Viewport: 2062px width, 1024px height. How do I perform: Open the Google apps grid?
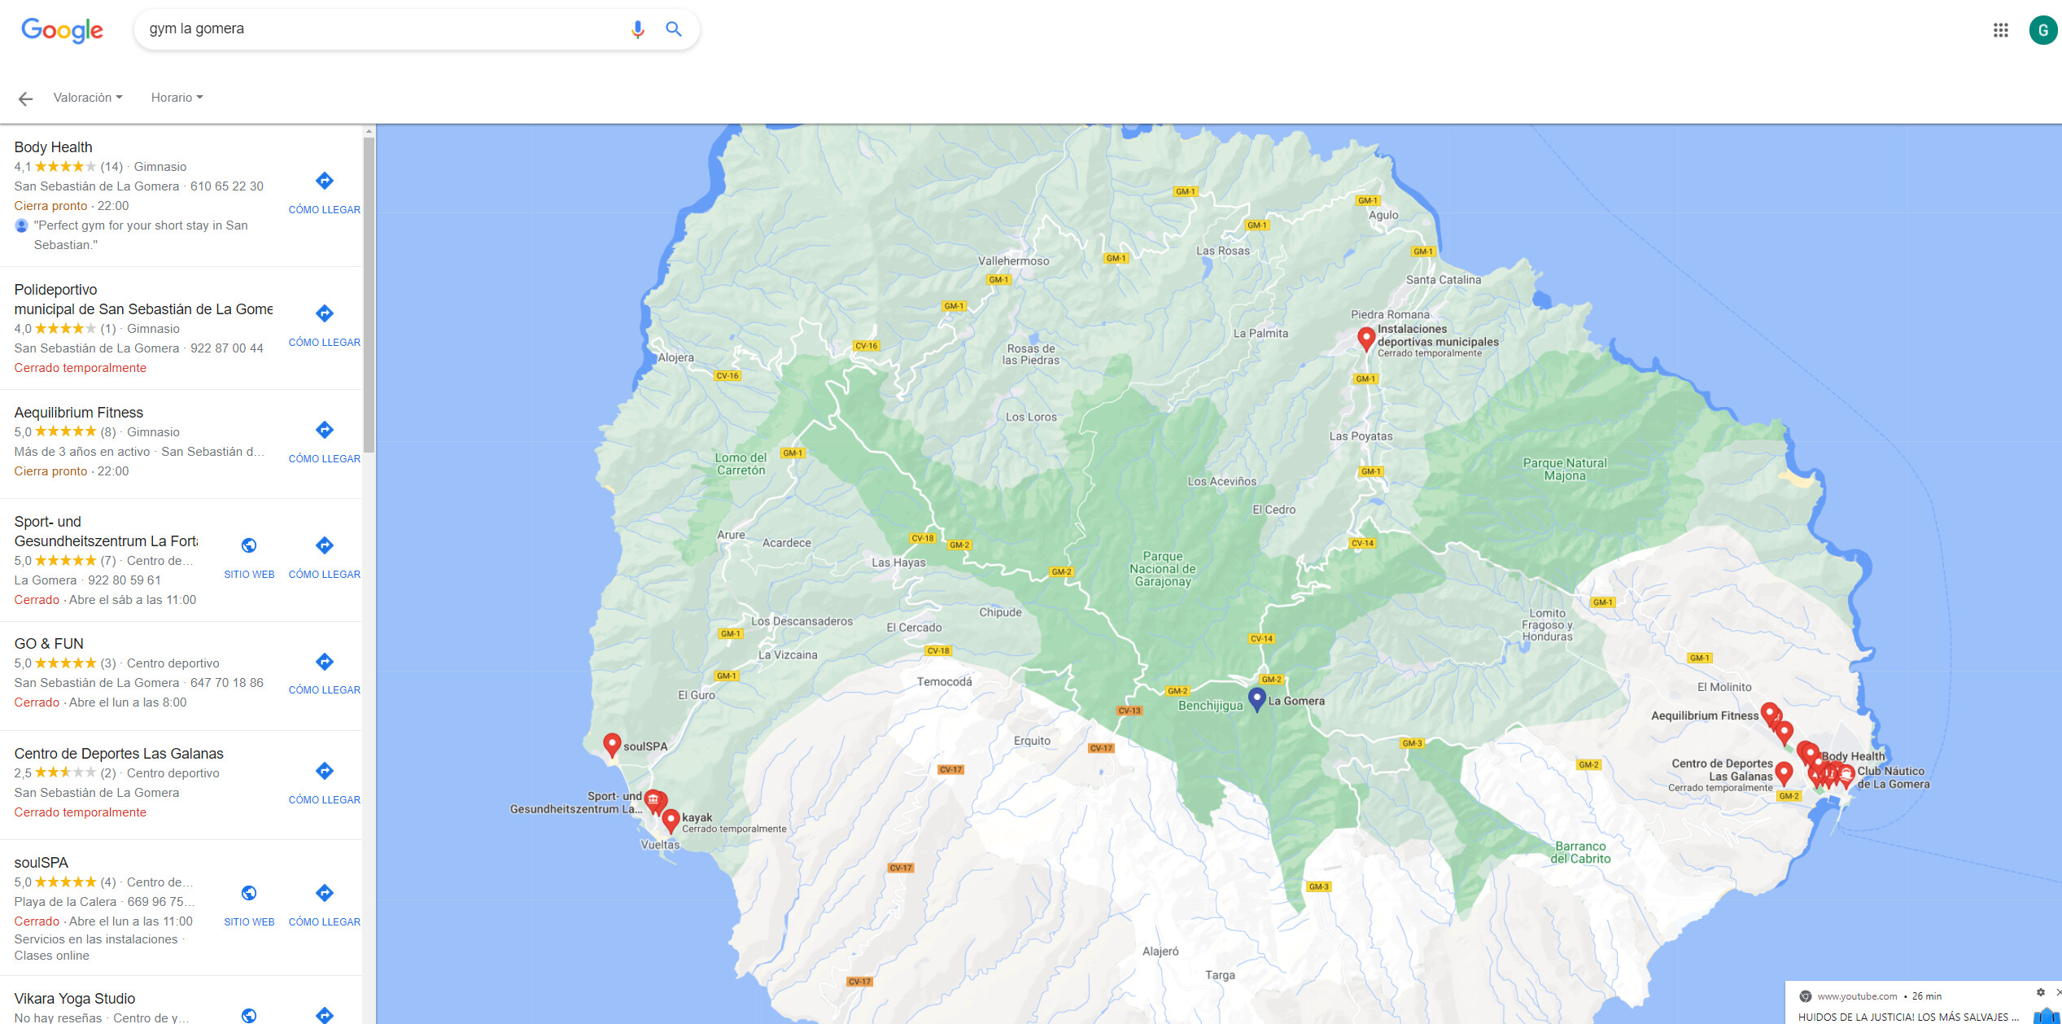coord(2001,30)
